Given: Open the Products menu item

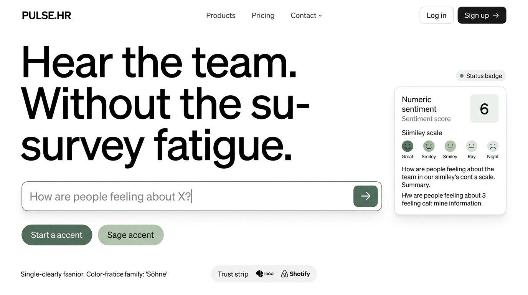Looking at the screenshot, I should 221,15.
